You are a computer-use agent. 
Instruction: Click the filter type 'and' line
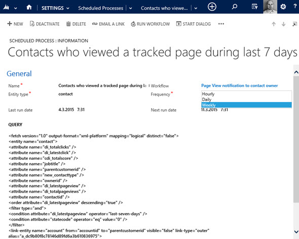tap(27, 208)
